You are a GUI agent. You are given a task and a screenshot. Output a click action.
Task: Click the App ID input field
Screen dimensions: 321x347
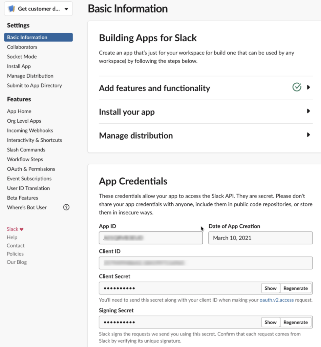coord(150,238)
